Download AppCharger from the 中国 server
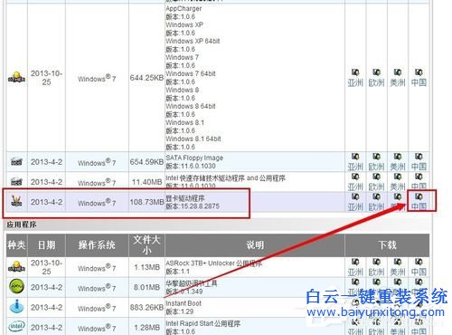This screenshot has width=452, height=335. coord(419,78)
